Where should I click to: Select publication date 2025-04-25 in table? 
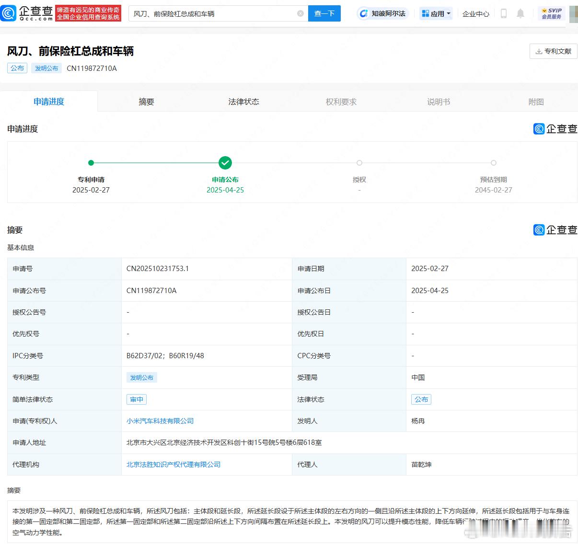pos(430,291)
